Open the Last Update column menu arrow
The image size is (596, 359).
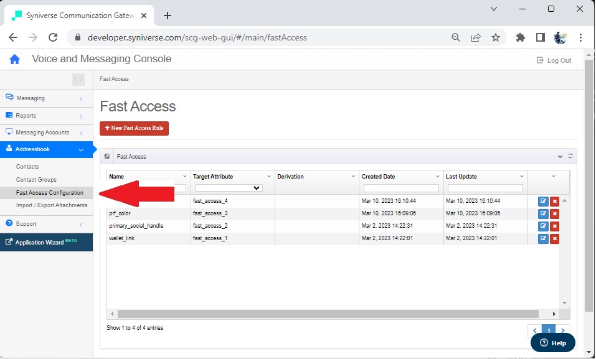click(521, 176)
